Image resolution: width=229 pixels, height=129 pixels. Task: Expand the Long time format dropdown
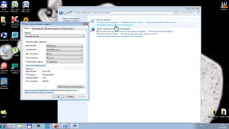click(65, 58)
